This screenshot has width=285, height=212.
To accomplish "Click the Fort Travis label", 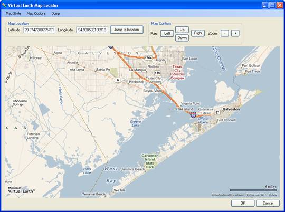I will 253,71.
